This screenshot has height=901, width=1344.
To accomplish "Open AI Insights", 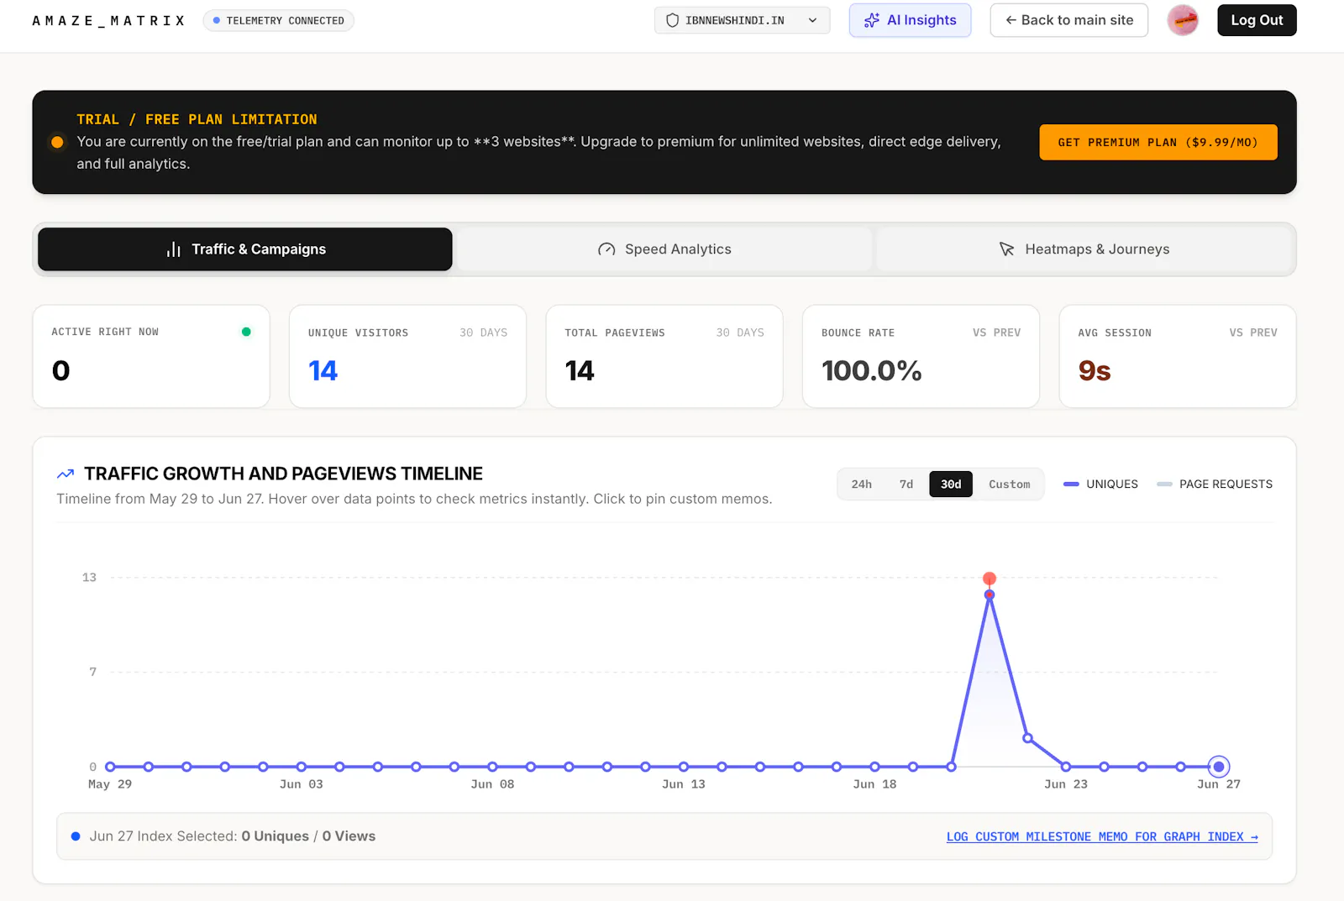I will coord(910,20).
